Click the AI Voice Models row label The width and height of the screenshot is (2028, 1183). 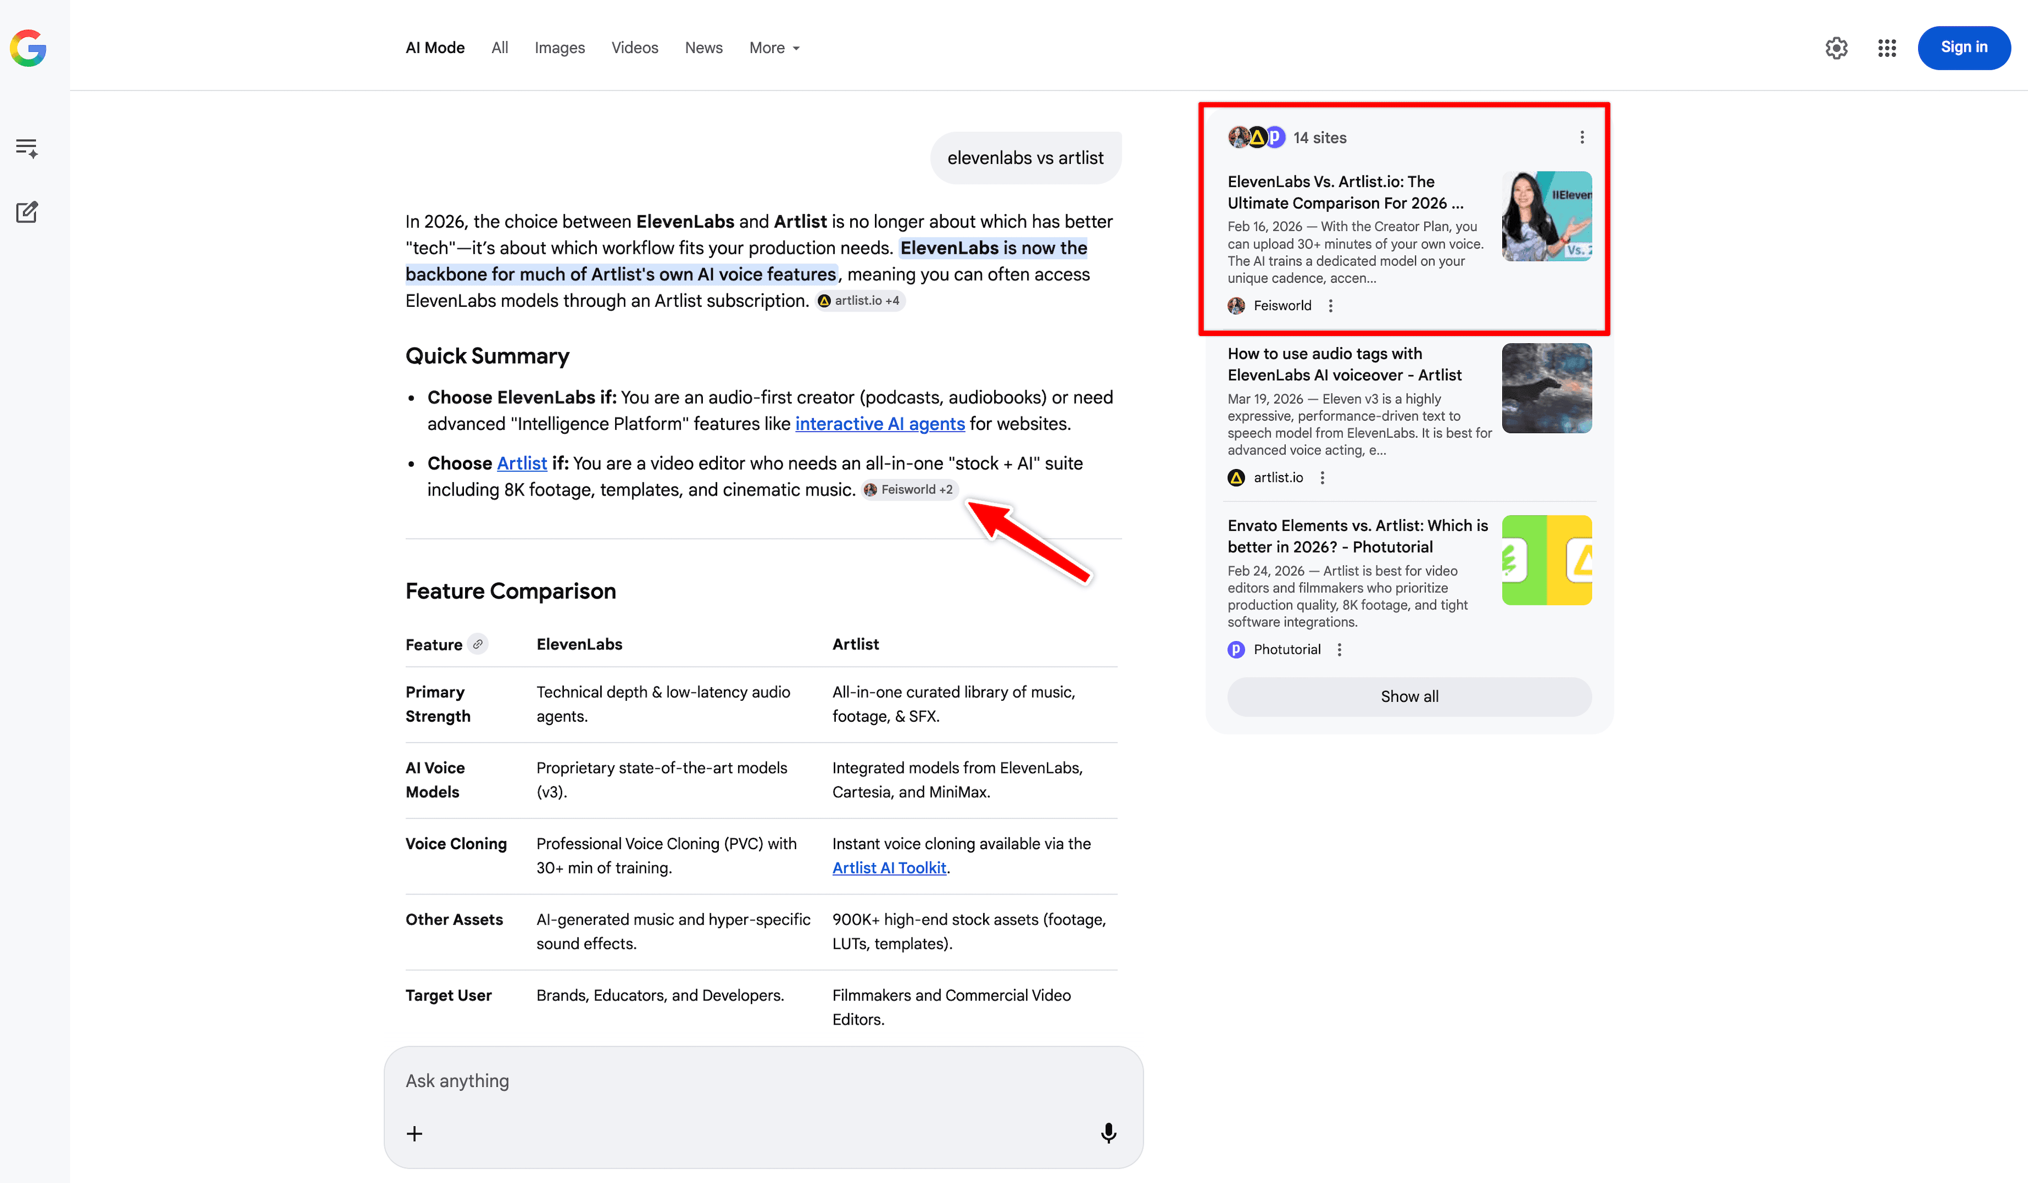435,780
